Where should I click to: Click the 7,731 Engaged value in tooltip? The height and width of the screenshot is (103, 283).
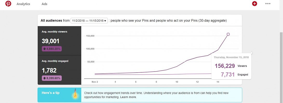point(228,75)
